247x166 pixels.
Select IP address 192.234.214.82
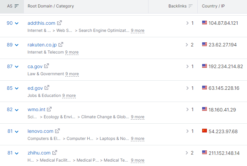226,66
